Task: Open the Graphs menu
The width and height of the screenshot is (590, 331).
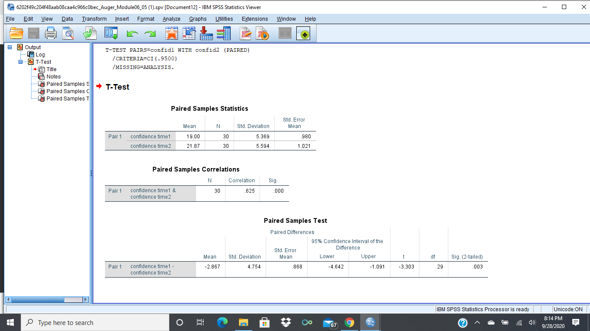Action: tap(197, 19)
